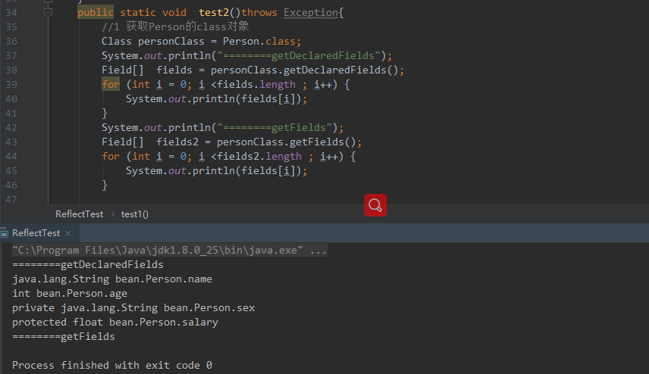649x374 pixels.
Task: Click the "========getFields" string literal in code
Action: tap(274, 128)
